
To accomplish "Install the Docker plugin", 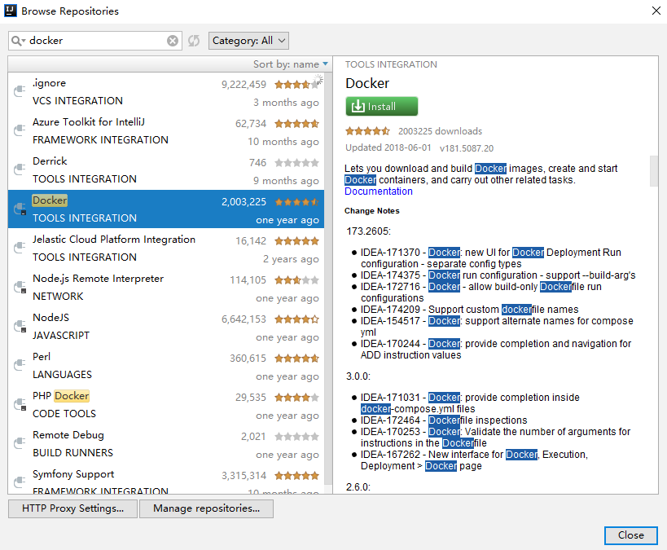I will click(382, 107).
